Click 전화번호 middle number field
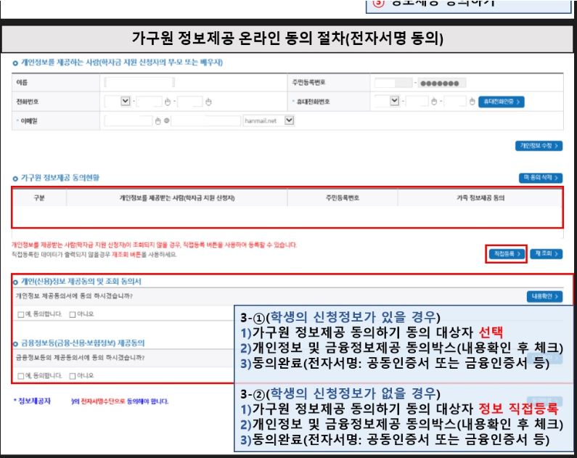This screenshot has width=577, height=458. tap(149, 102)
